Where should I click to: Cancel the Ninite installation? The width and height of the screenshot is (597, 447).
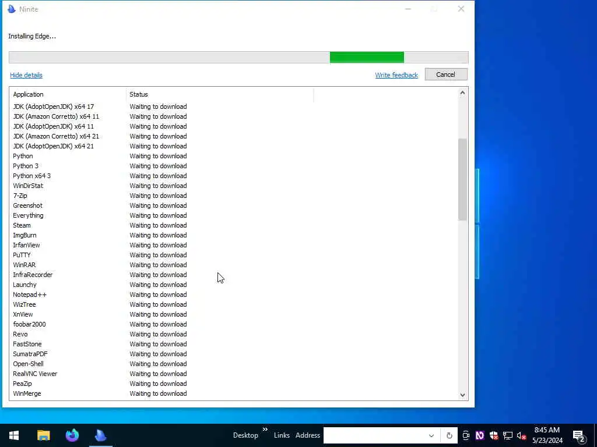pyautogui.click(x=446, y=74)
